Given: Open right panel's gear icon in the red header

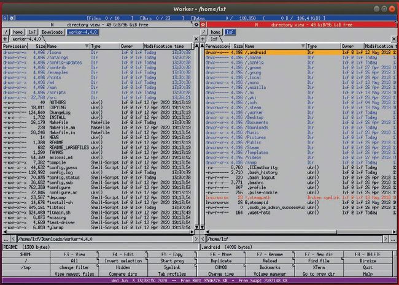Looking at the screenshot, I should coord(203,25).
